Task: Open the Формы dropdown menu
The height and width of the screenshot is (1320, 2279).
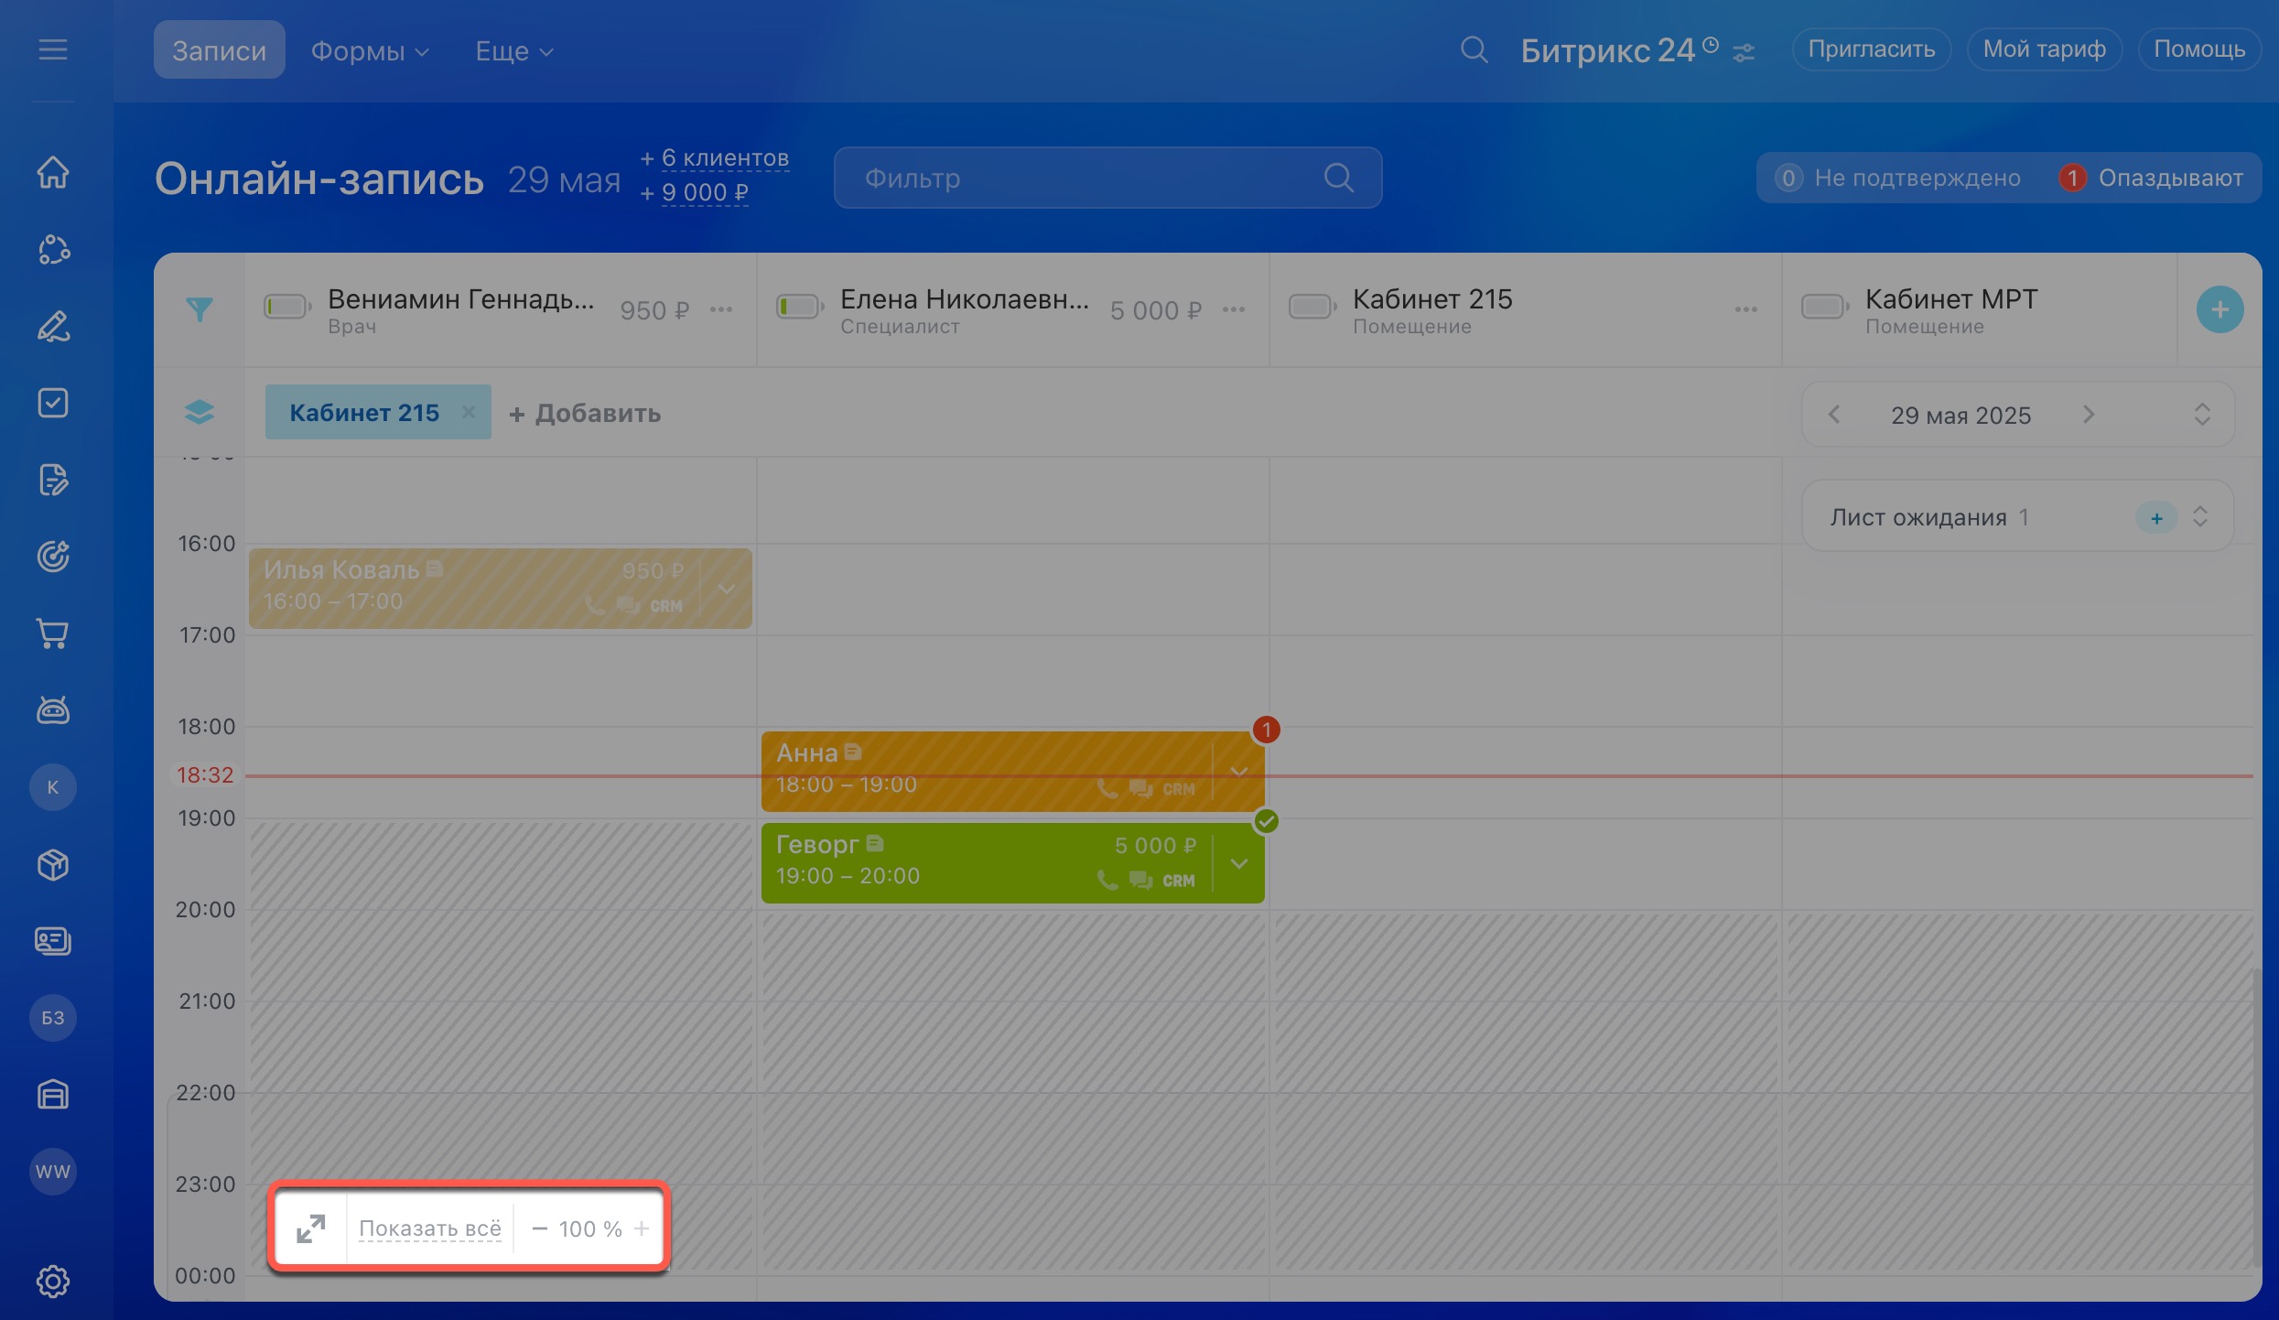Action: pos(370,51)
